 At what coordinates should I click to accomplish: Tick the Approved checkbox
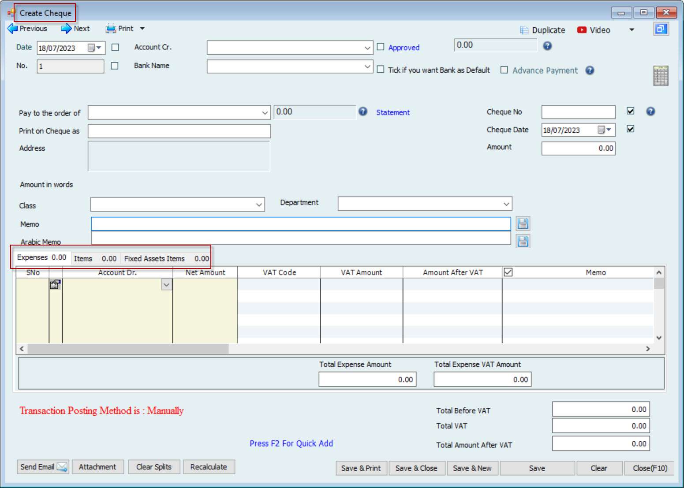[381, 47]
